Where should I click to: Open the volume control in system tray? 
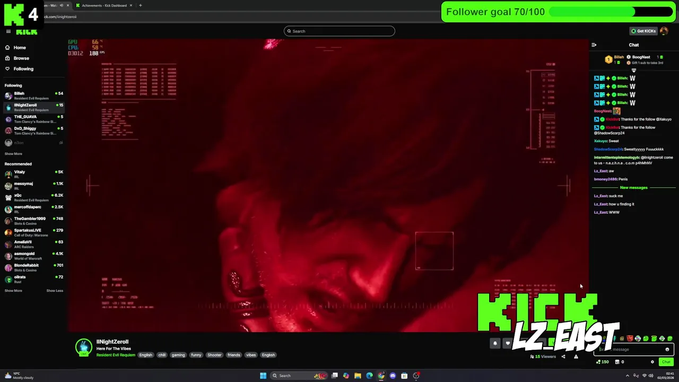[651, 376]
